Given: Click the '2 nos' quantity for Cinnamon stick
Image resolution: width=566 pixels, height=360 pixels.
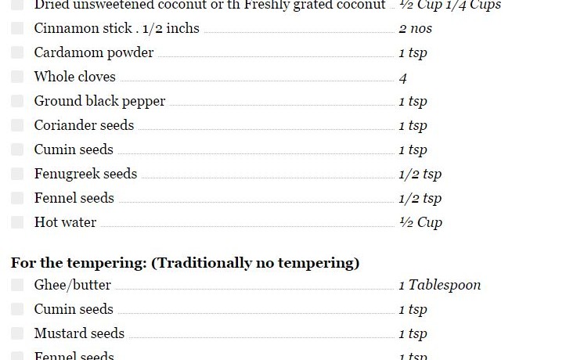Looking at the screenshot, I should 415,29.
